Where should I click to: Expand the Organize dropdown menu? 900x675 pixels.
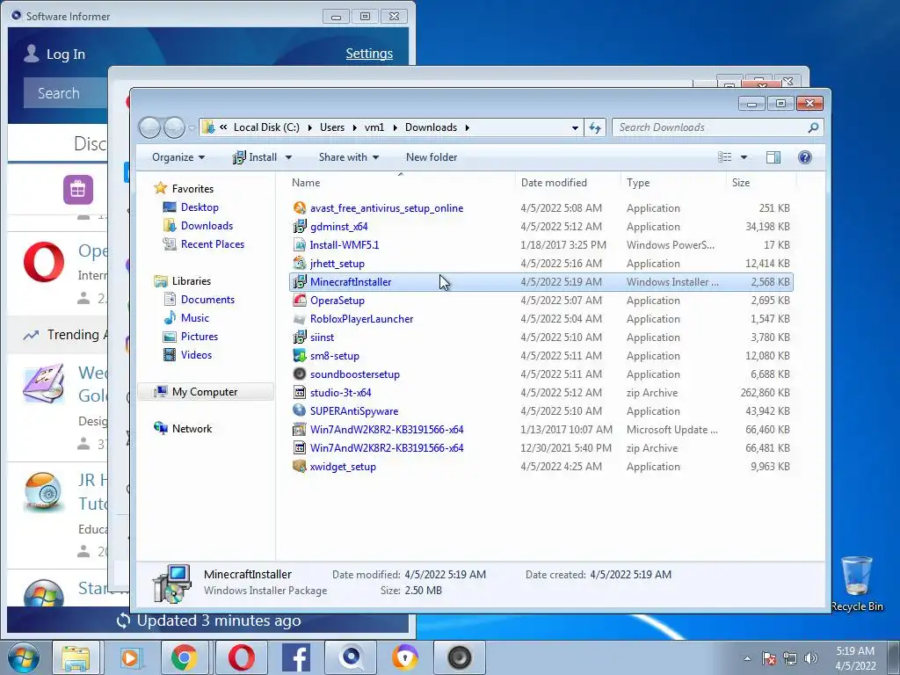tap(178, 157)
